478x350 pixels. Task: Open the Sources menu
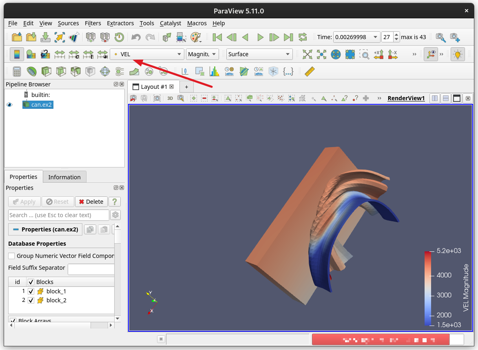point(68,23)
